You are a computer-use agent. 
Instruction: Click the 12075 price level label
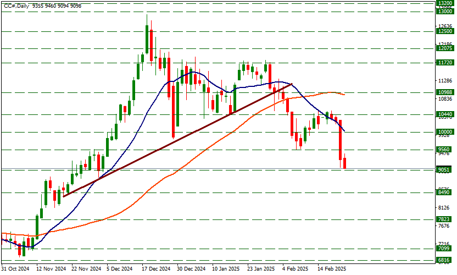coord(445,48)
